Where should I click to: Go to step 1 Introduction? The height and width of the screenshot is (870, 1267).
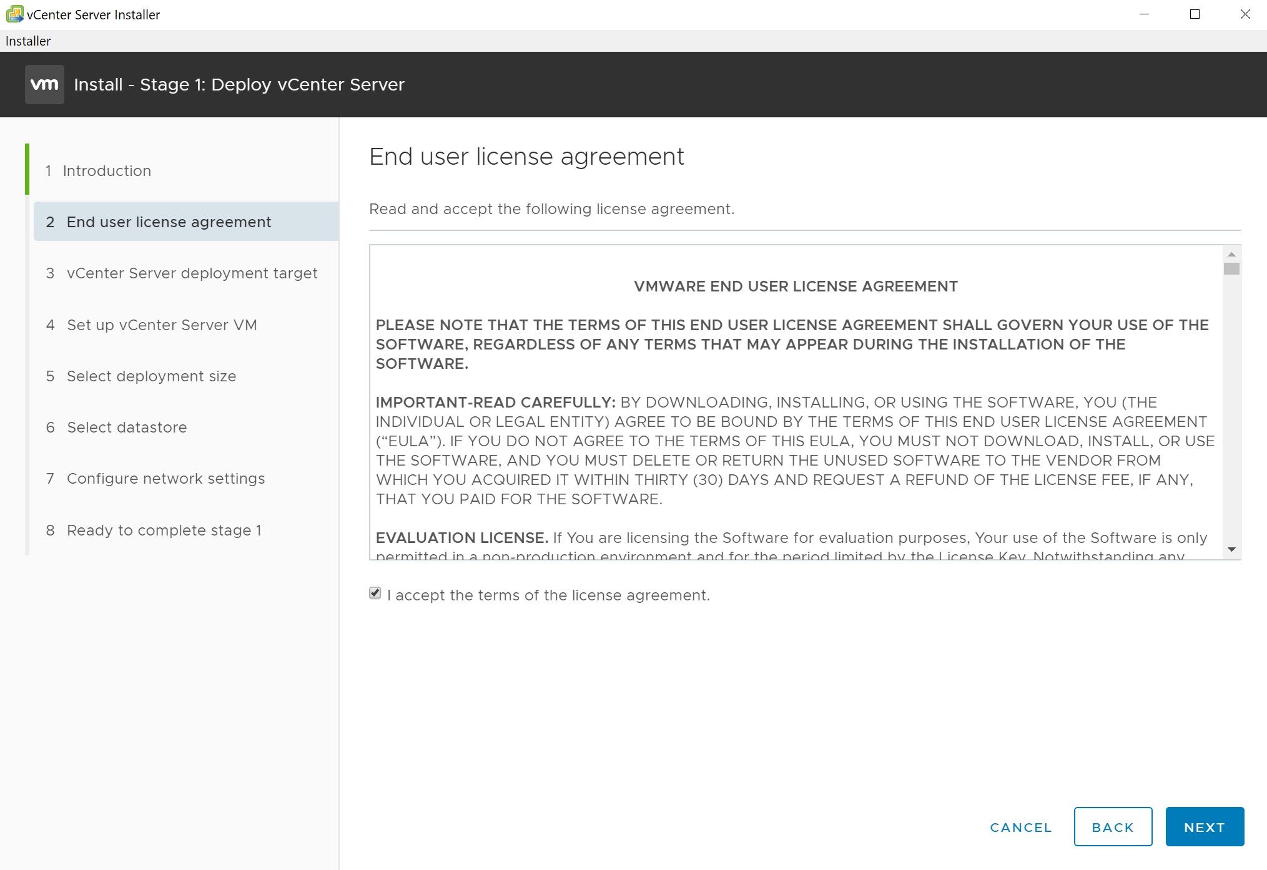coord(107,171)
